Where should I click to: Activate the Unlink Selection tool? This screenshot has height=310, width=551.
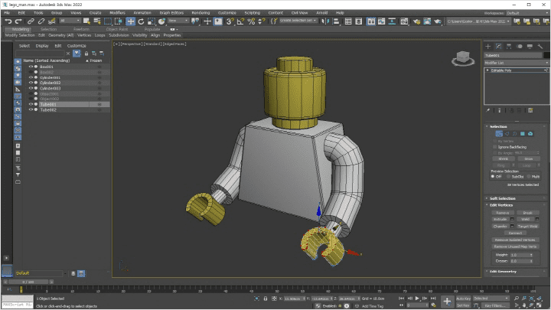pos(41,21)
